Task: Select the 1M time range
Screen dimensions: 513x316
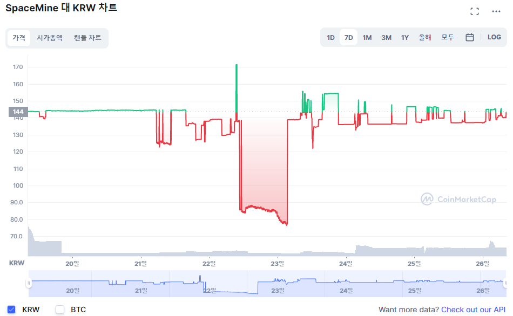Action: (x=367, y=38)
